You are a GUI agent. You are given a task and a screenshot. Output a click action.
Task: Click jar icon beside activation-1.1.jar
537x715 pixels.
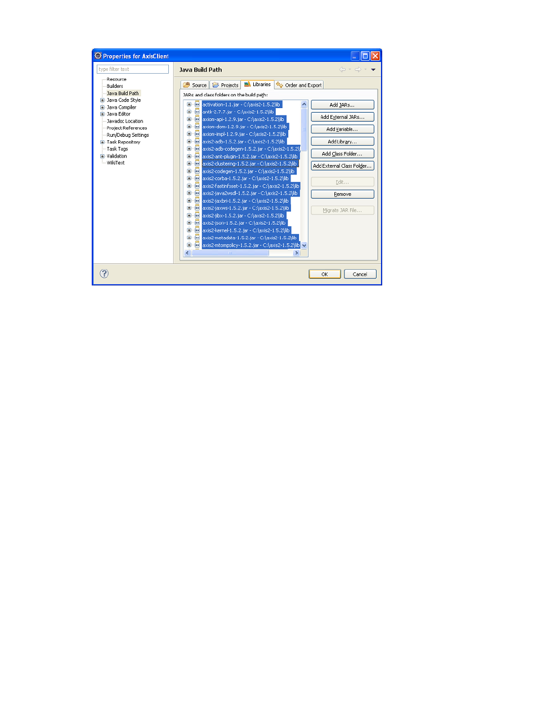pyautogui.click(x=197, y=105)
